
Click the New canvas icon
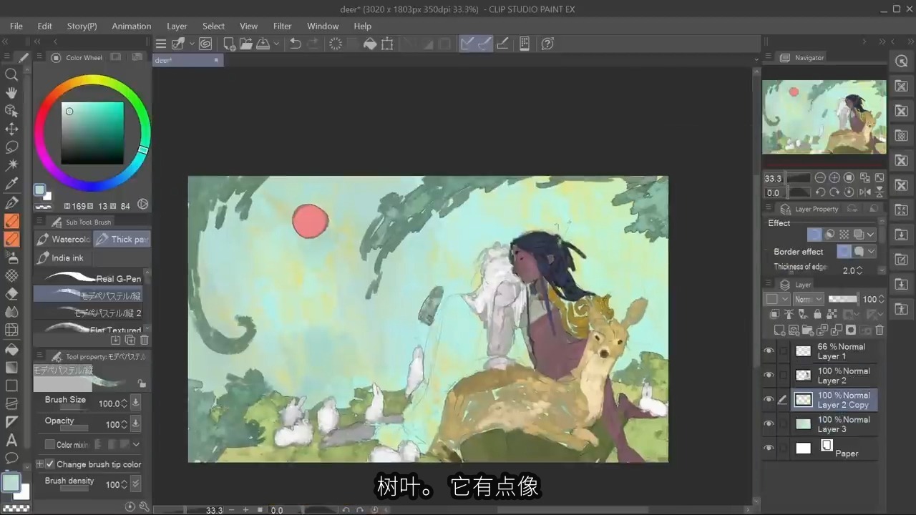click(x=229, y=44)
